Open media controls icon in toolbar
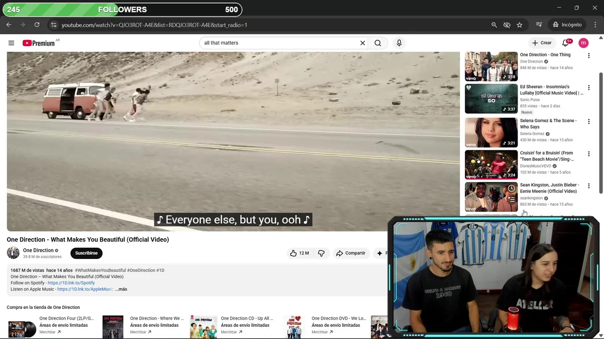This screenshot has width=604, height=339. (x=539, y=24)
